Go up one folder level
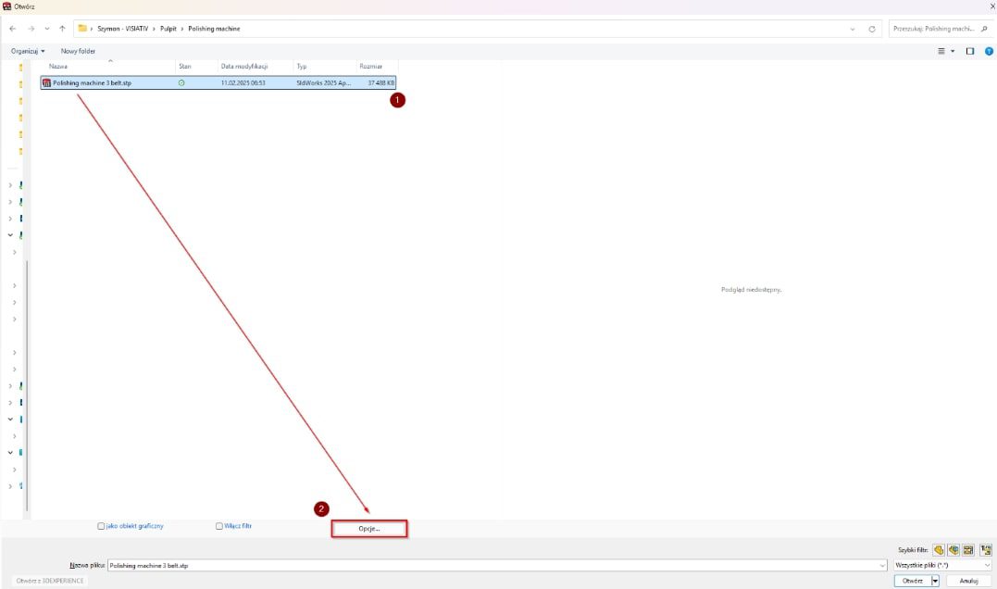The image size is (997, 589). tap(62, 29)
